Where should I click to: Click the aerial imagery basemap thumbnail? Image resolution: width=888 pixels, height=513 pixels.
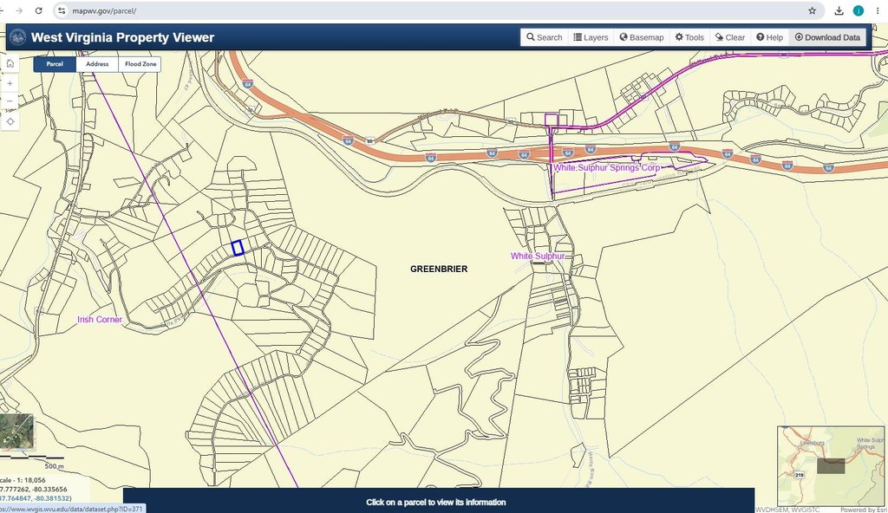point(16,432)
